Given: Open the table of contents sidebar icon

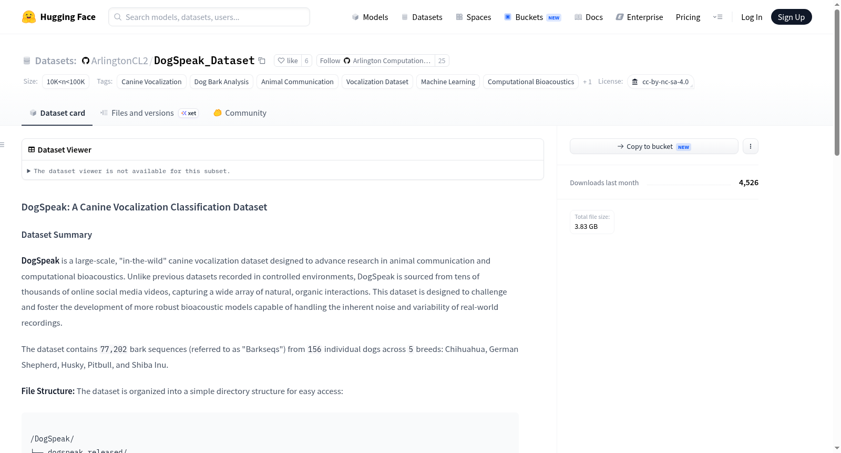Looking at the screenshot, I should point(2,145).
